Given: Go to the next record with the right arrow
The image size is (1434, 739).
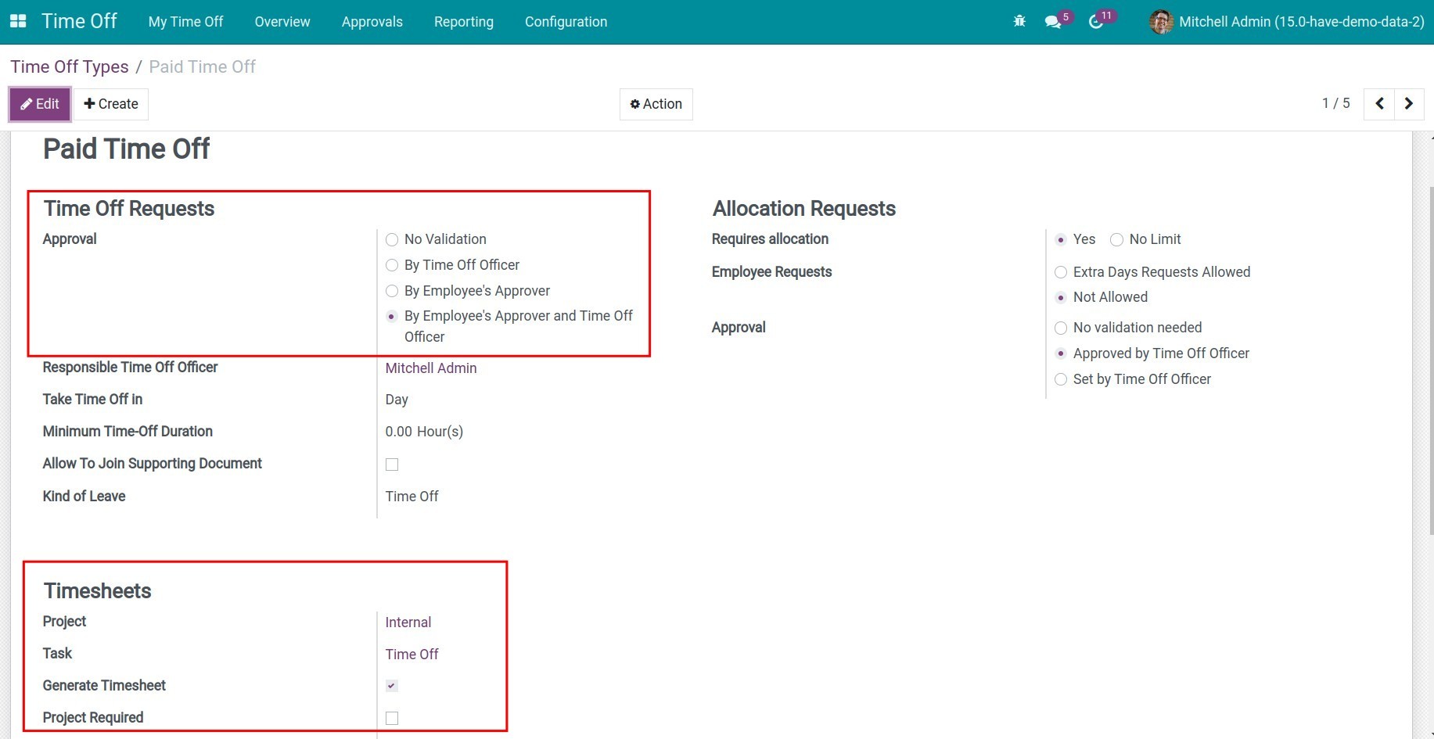Looking at the screenshot, I should pos(1409,103).
